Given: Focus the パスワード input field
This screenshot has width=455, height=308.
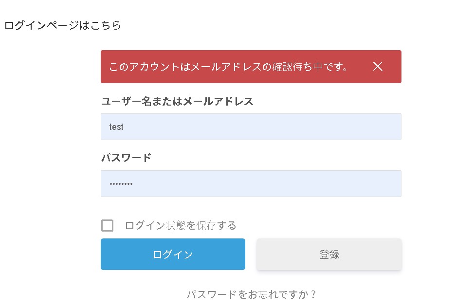Looking at the screenshot, I should pyautogui.click(x=251, y=184).
